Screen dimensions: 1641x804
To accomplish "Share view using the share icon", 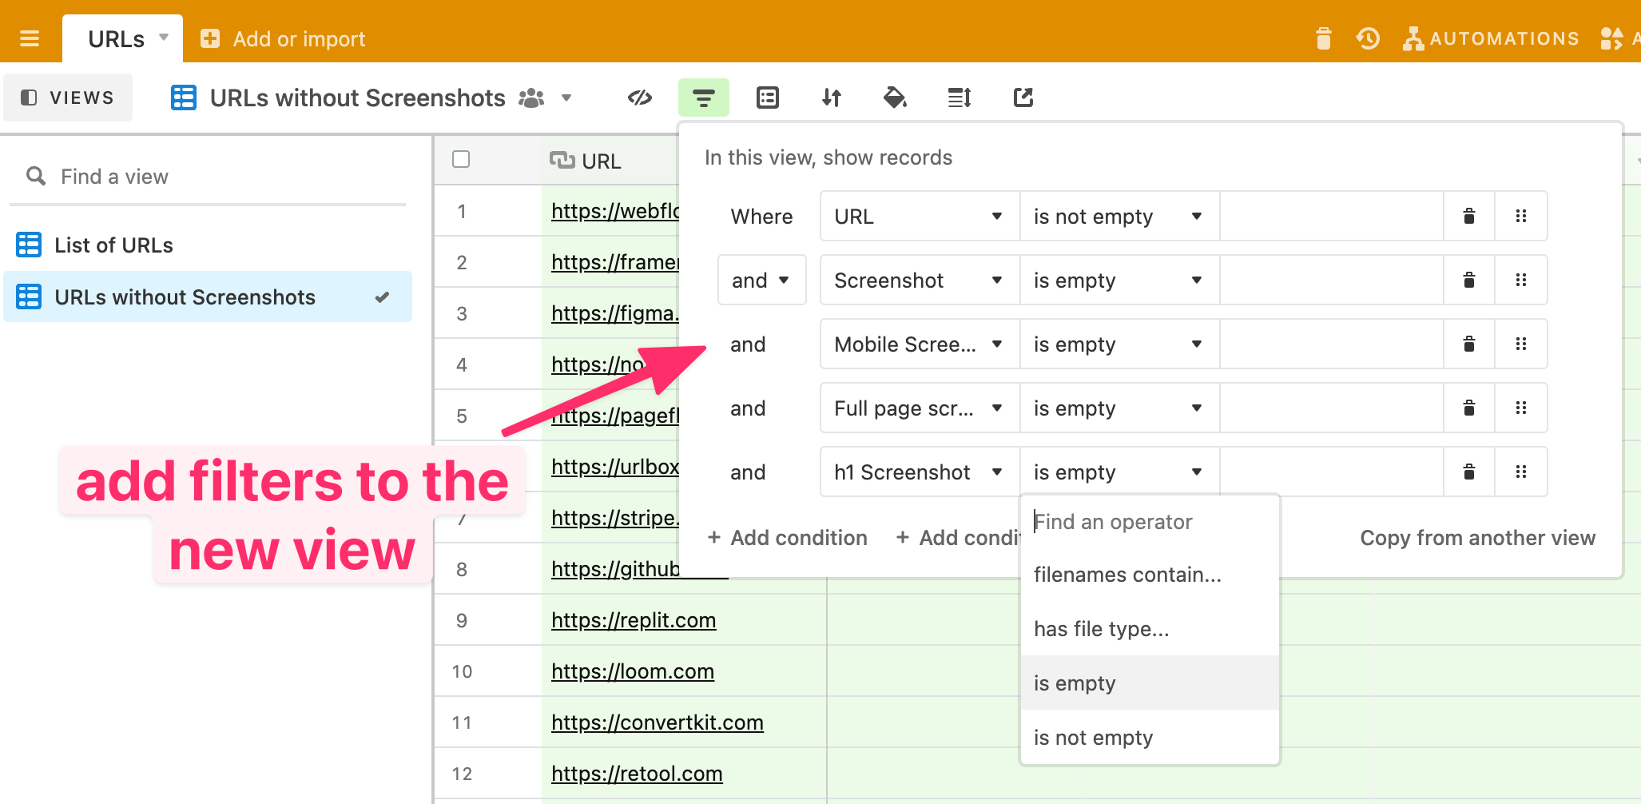I will pos(1023,97).
